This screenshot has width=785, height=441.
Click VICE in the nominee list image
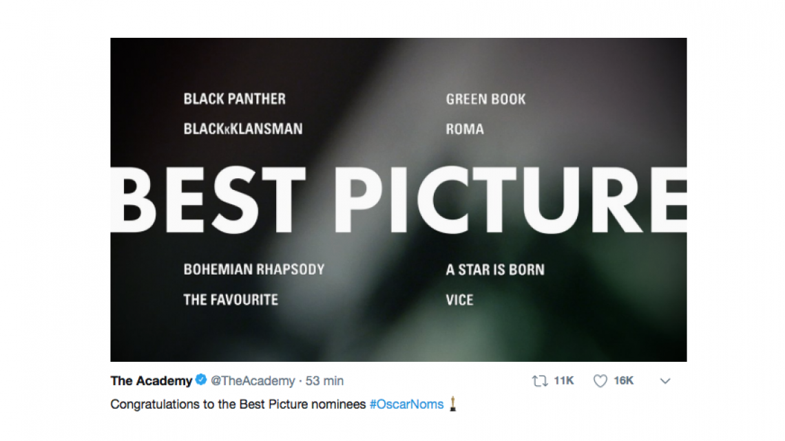pyautogui.click(x=459, y=300)
